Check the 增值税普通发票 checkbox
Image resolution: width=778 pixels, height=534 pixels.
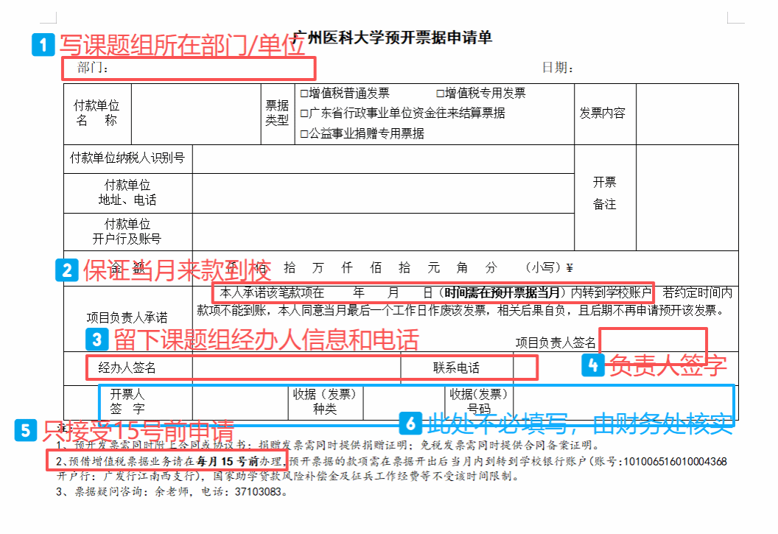pos(304,94)
